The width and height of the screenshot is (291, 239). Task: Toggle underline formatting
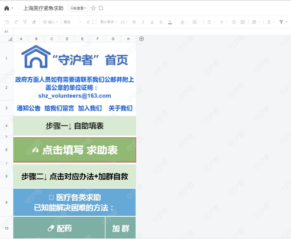tap(152, 22)
